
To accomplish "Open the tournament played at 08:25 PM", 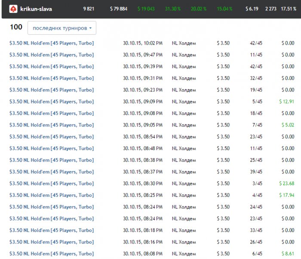I will 52,195.
